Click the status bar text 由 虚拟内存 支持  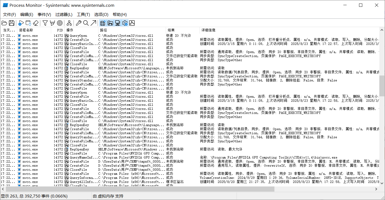(108, 196)
